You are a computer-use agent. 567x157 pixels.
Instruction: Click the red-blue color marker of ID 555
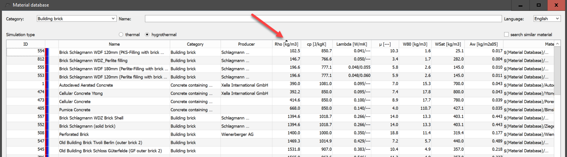47,69
